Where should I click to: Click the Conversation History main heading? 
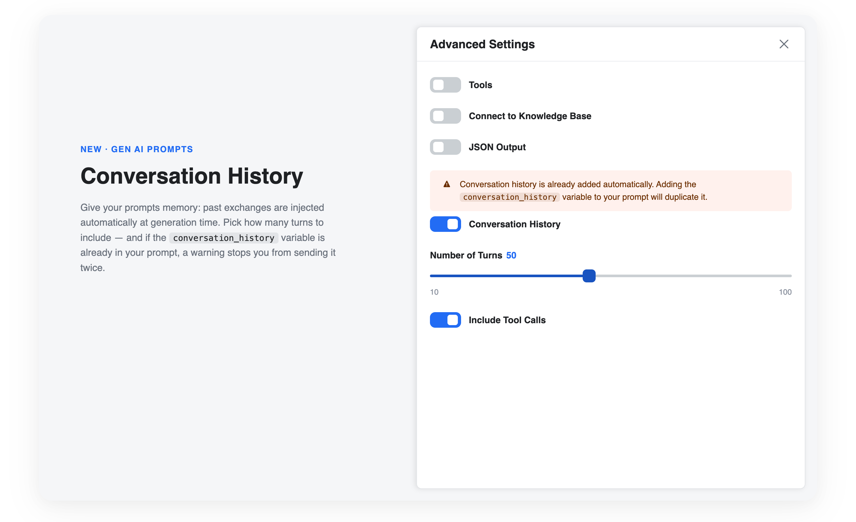pos(192,176)
